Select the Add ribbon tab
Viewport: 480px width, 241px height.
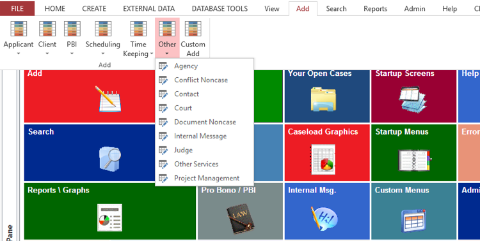tap(303, 8)
